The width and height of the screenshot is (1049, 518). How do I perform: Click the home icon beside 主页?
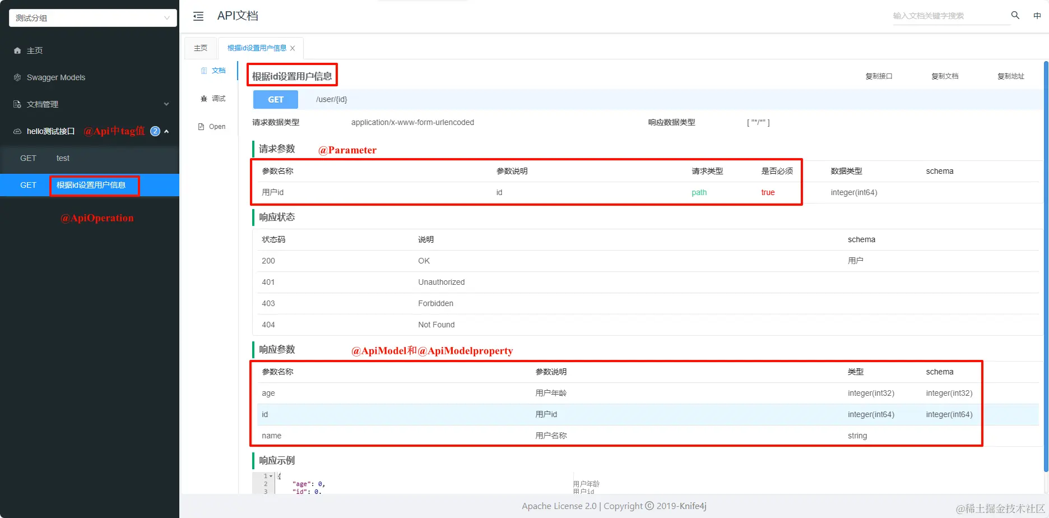tap(17, 50)
